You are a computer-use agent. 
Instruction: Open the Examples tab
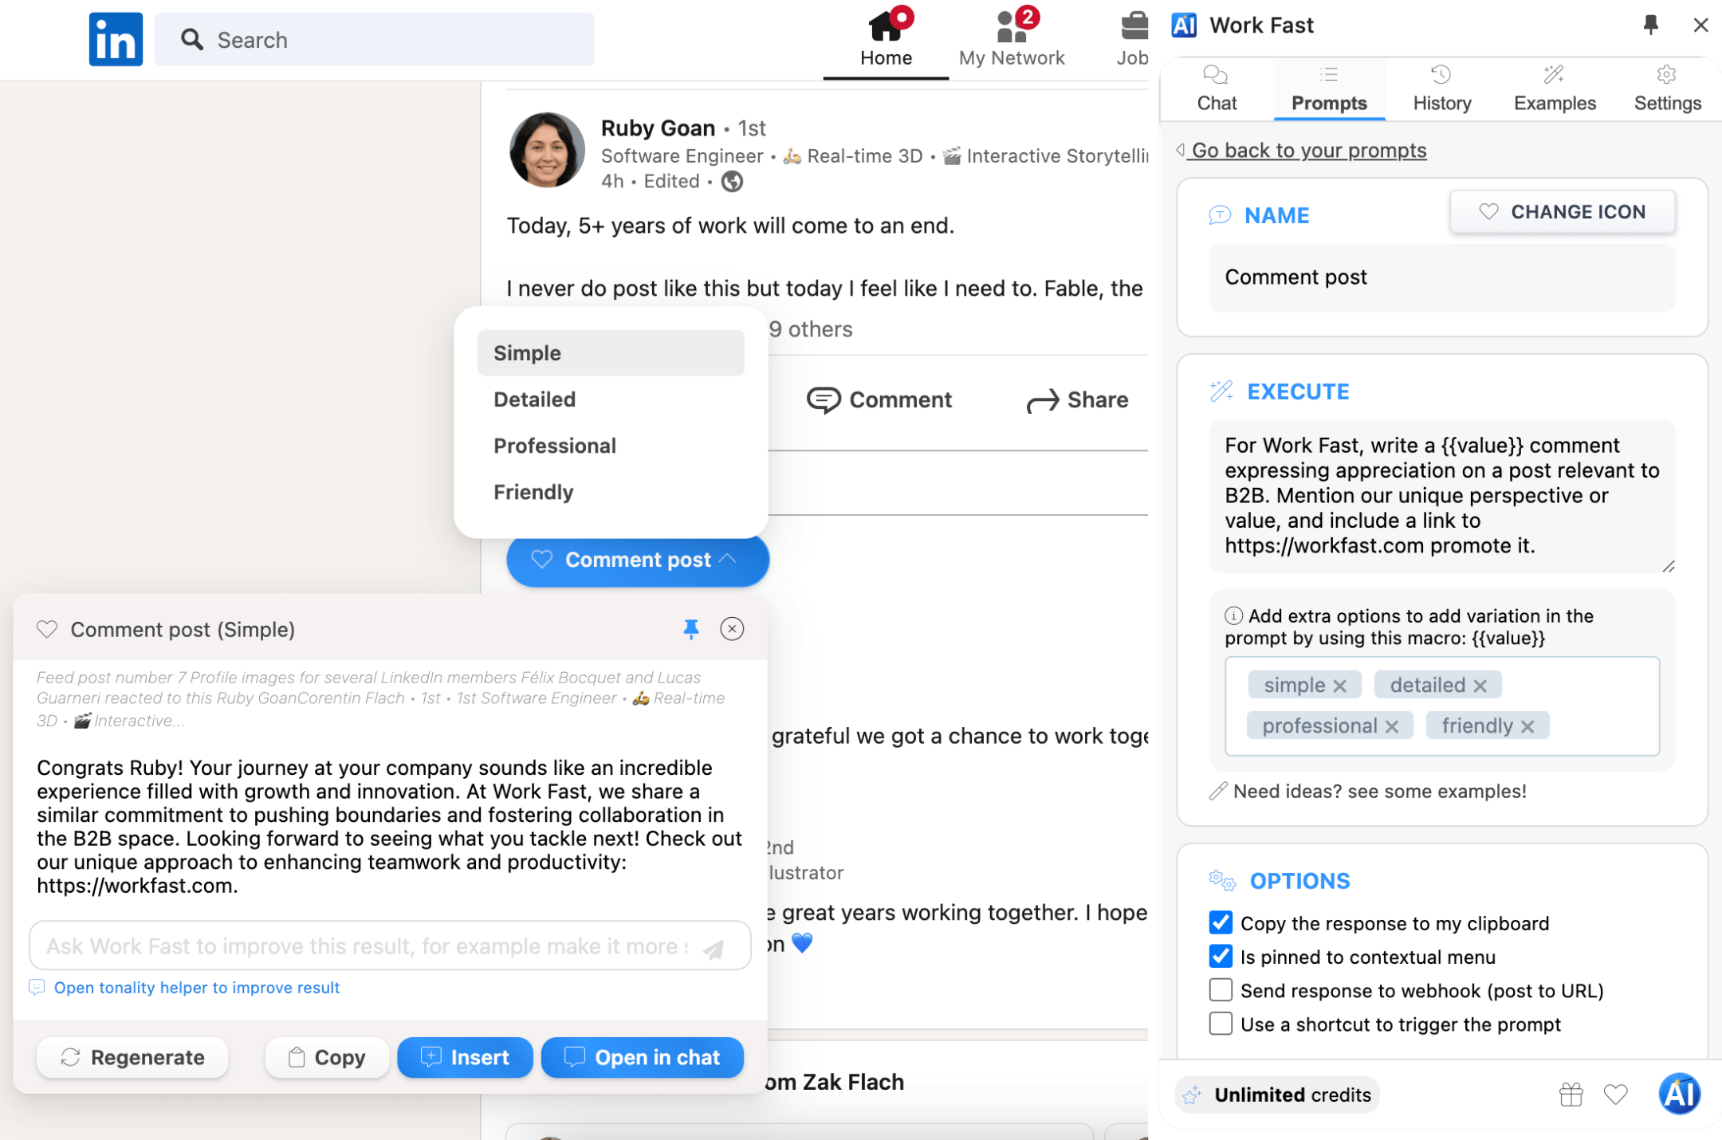(x=1555, y=89)
